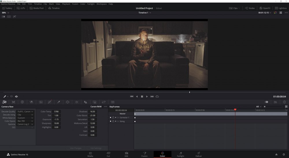289x158 pixels.
Task: Open the Blur and Sharpen palette
Action: pyautogui.click(x=86, y=102)
